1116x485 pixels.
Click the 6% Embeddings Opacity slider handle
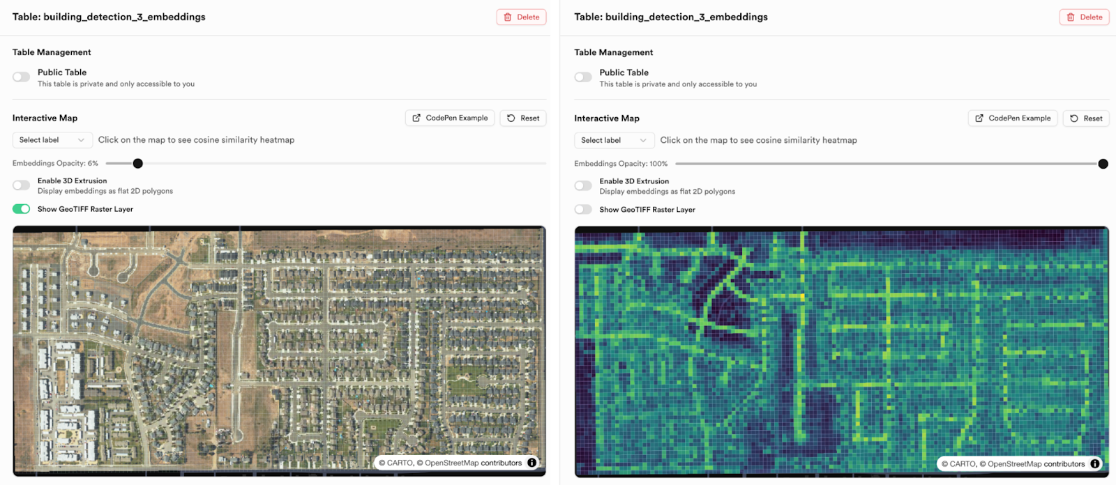pos(138,164)
